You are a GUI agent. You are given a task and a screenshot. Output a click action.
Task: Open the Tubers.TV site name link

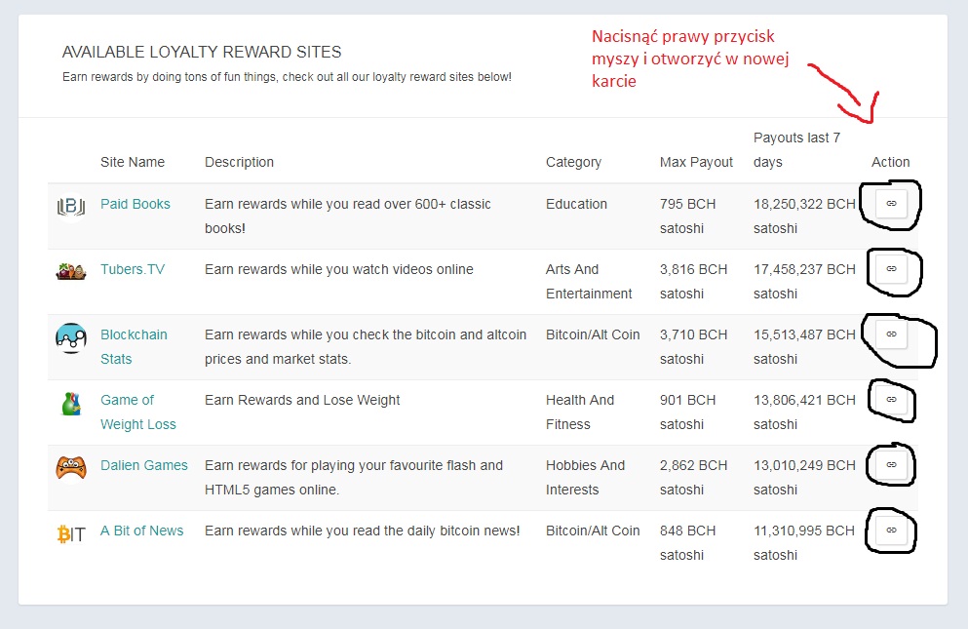pos(133,269)
